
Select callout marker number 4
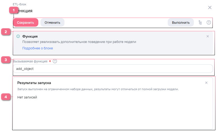[x=6, y=97]
